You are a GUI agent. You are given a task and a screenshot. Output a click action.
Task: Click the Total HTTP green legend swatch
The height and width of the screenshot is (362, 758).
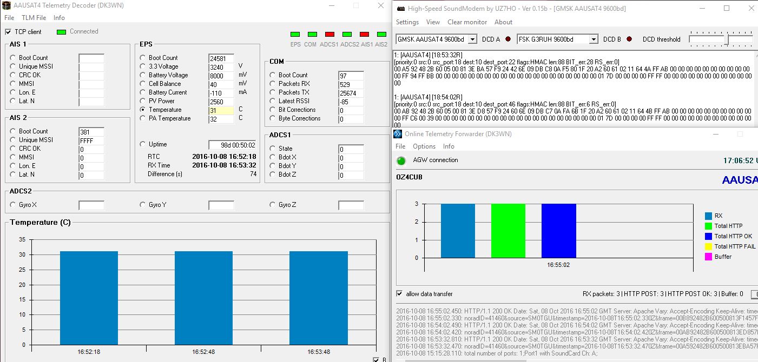[x=708, y=226]
